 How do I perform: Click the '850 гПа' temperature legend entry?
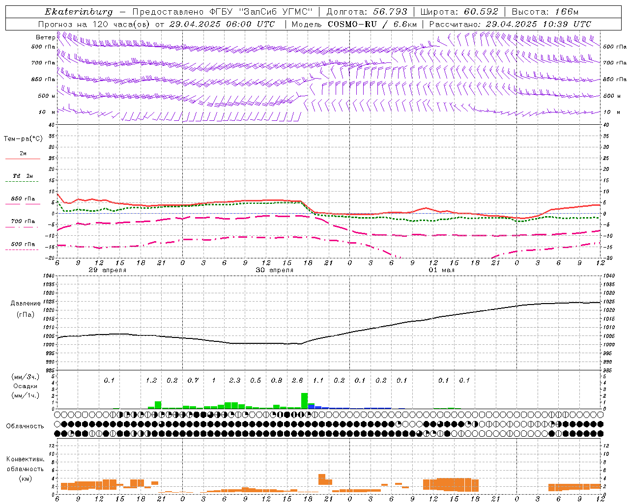23,199
